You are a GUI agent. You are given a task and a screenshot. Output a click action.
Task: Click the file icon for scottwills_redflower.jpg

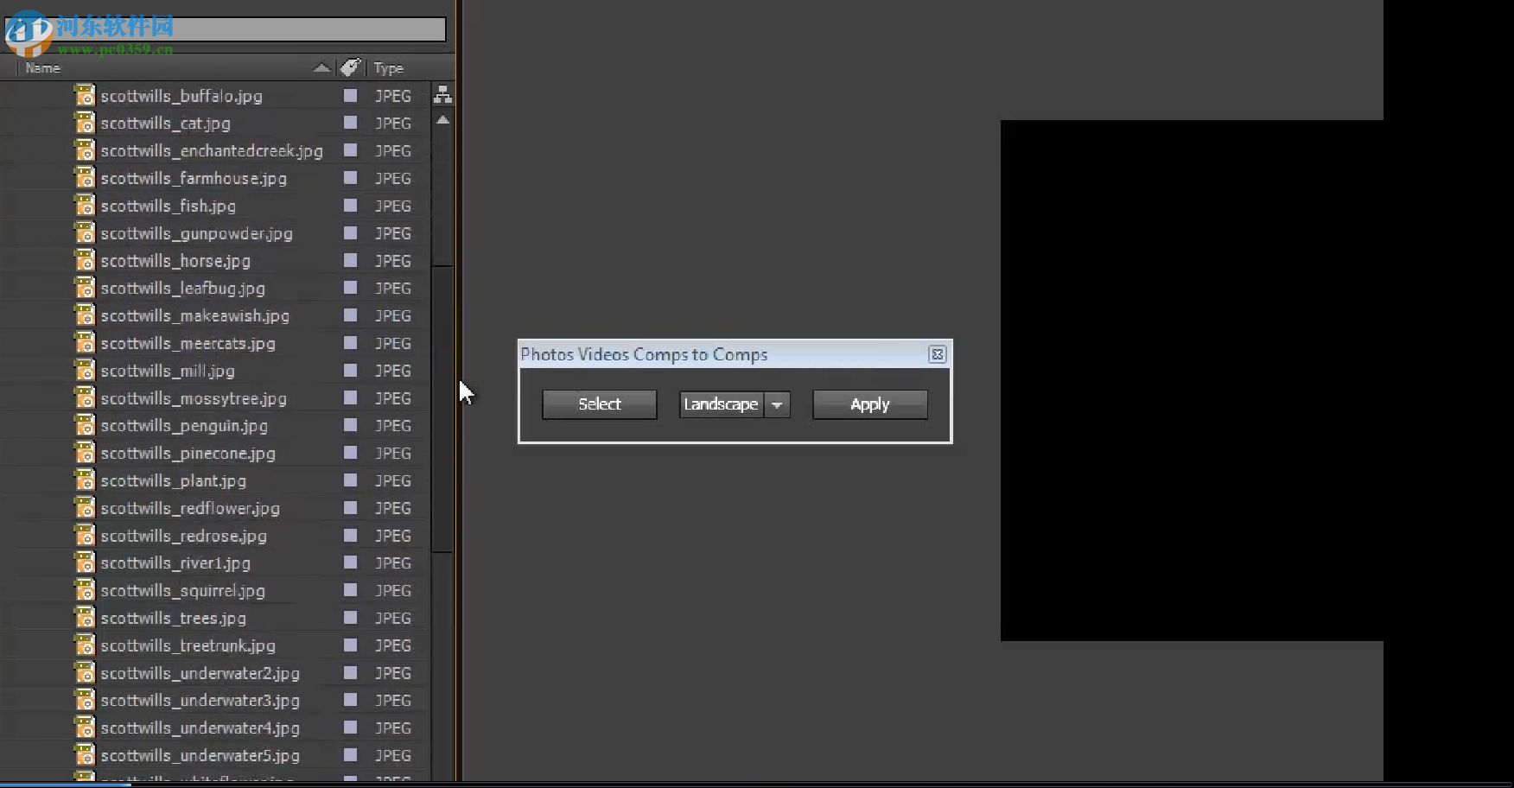click(85, 508)
